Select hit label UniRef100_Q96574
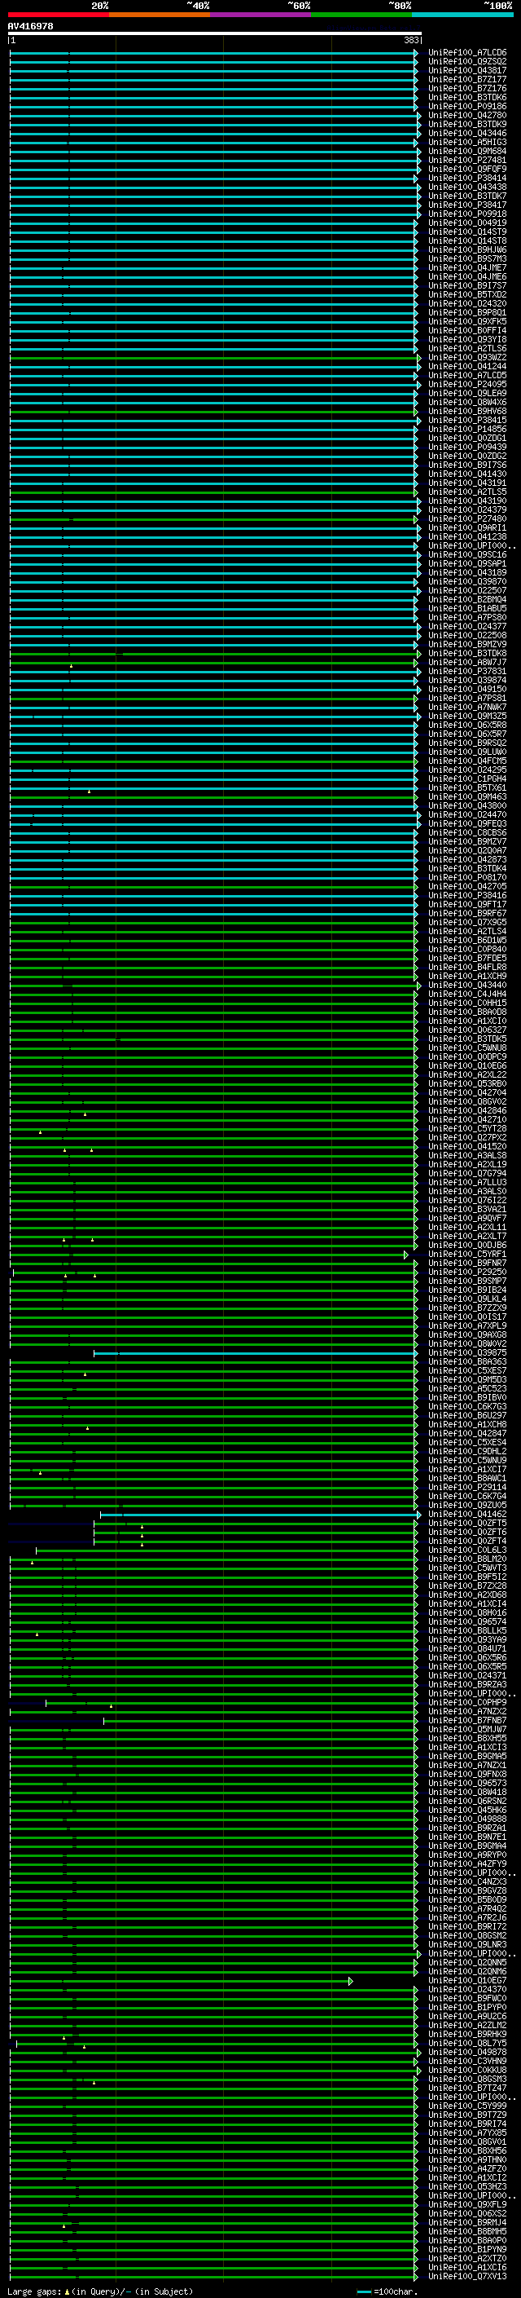Viewport: 521px width, 2298px height. pyautogui.click(x=466, y=1621)
